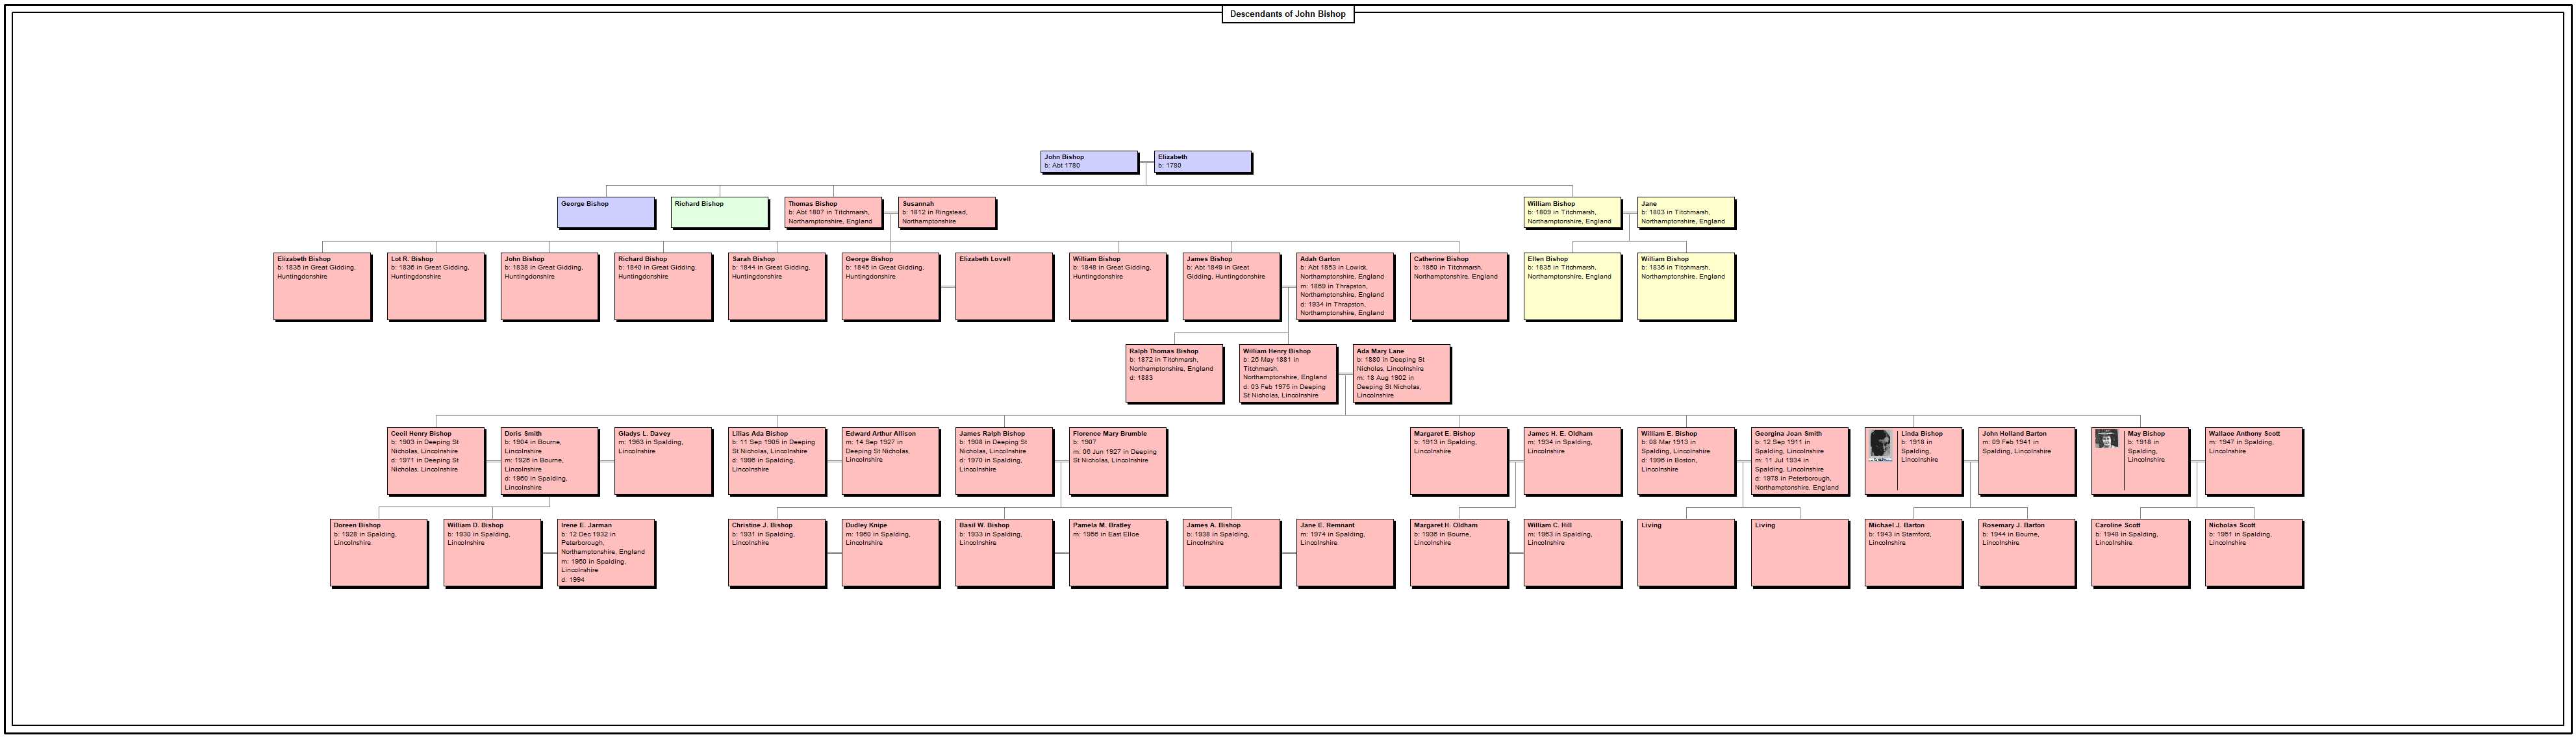
Task: Click the Ada Mary Lane box
Action: click(x=1401, y=373)
